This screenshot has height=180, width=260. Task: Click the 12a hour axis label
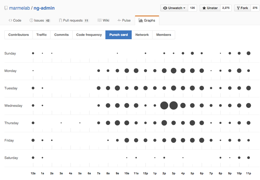(33, 174)
